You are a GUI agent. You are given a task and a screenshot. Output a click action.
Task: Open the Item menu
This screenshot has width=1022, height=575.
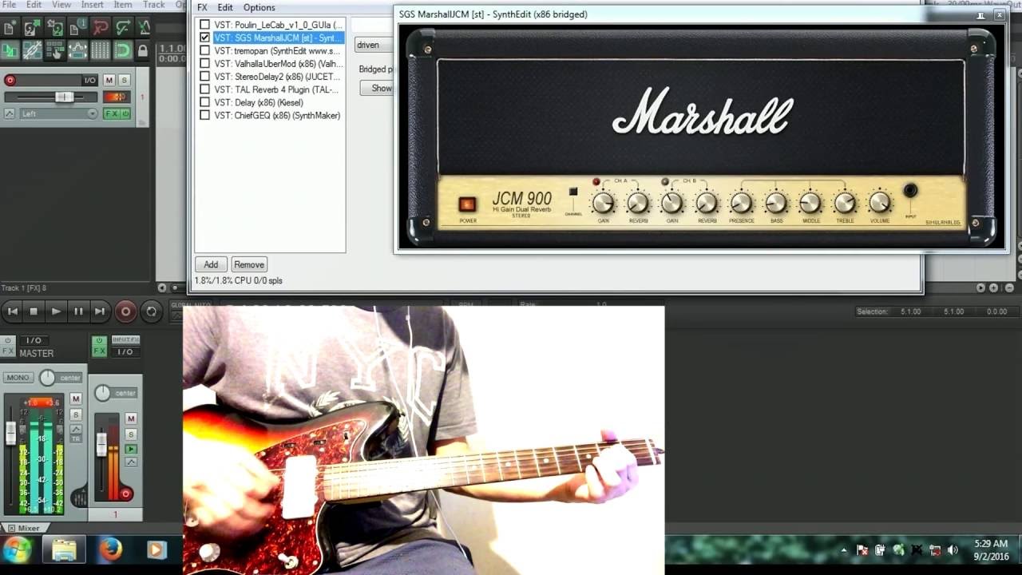click(x=123, y=5)
